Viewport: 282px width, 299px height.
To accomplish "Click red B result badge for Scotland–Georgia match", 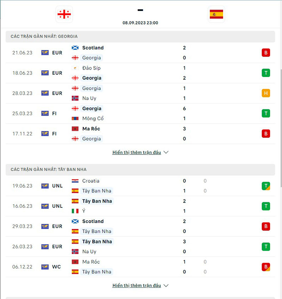I will 265,53.
